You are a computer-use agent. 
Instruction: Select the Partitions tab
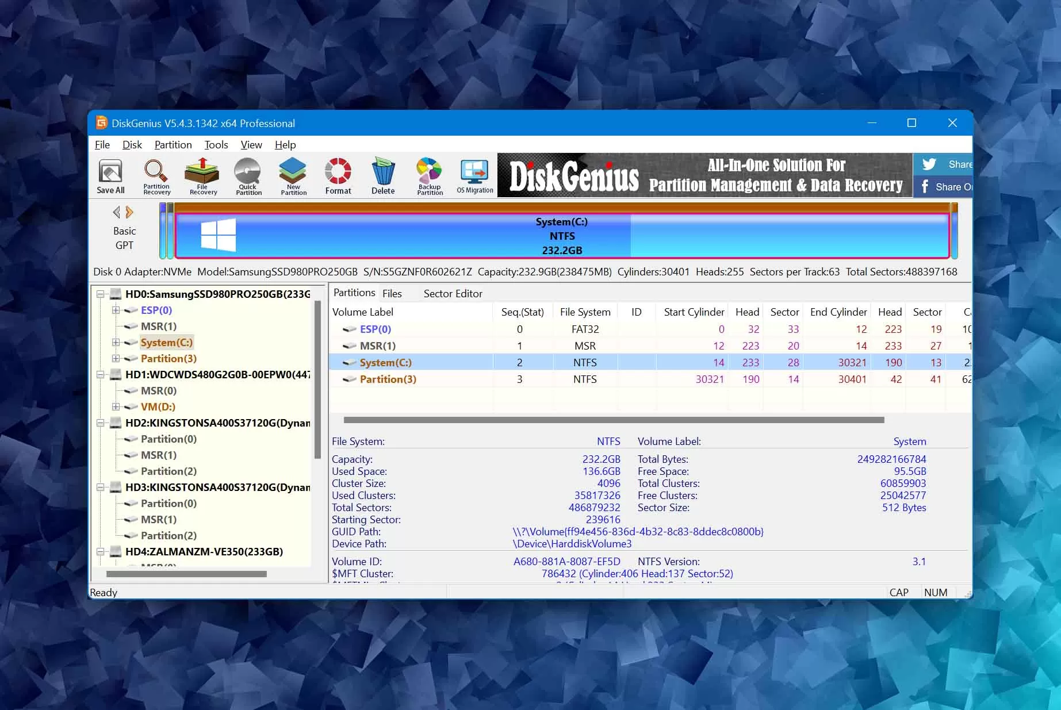click(354, 293)
